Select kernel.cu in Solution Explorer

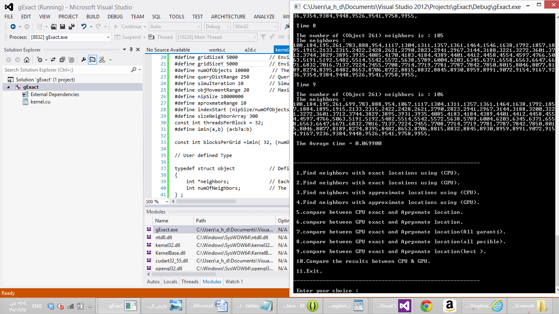pos(41,102)
